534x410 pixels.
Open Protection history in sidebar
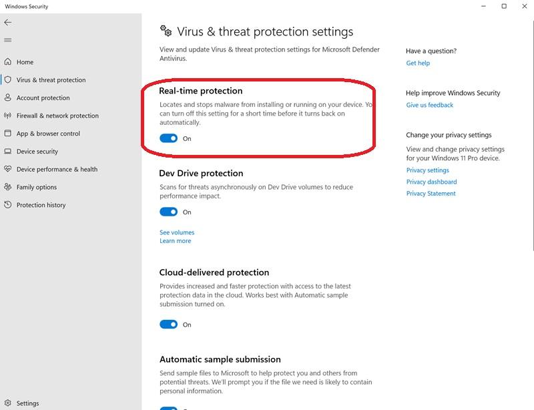[41, 205]
